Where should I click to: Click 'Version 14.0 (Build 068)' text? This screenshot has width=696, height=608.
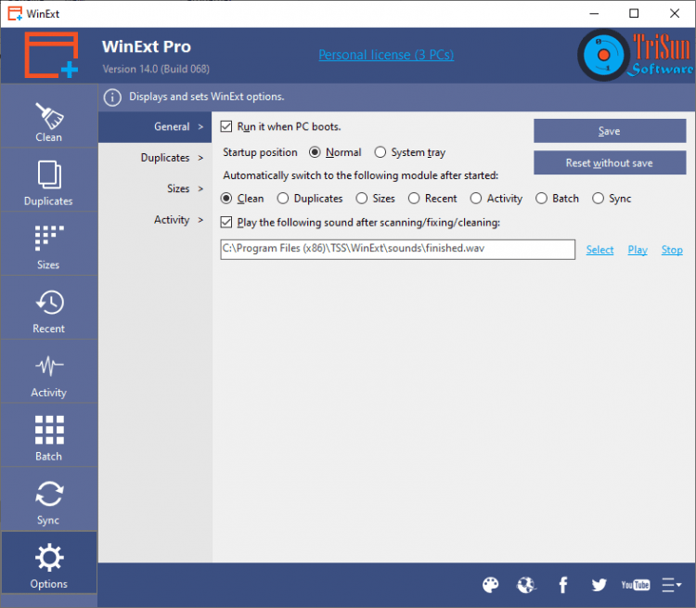(156, 70)
